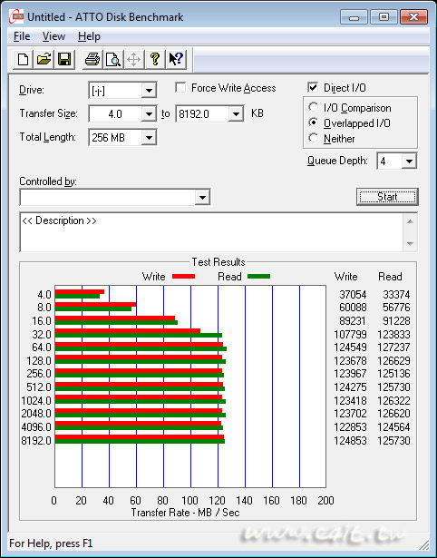This screenshot has width=437, height=558.
Task: Expand the Drive dropdown
Action: coord(149,91)
